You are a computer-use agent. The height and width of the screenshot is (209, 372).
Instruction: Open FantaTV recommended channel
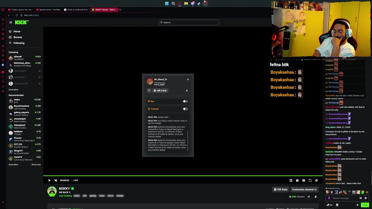[25, 158]
